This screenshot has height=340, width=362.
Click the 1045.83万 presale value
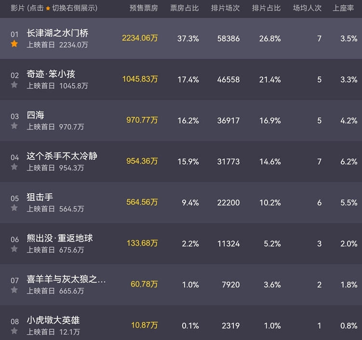click(140, 79)
